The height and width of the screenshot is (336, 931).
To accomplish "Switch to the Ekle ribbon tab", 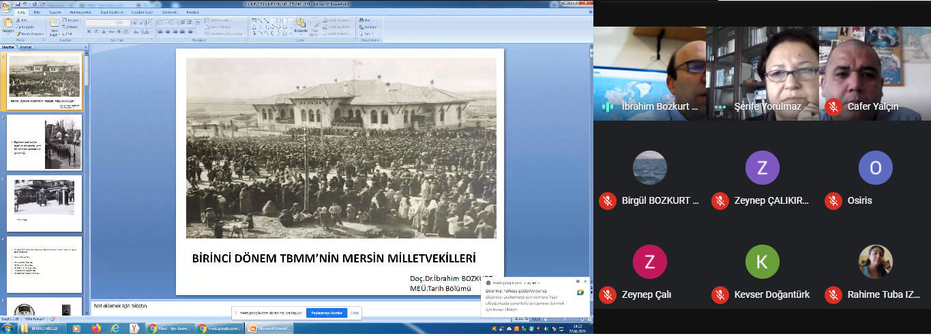I will pos(36,12).
